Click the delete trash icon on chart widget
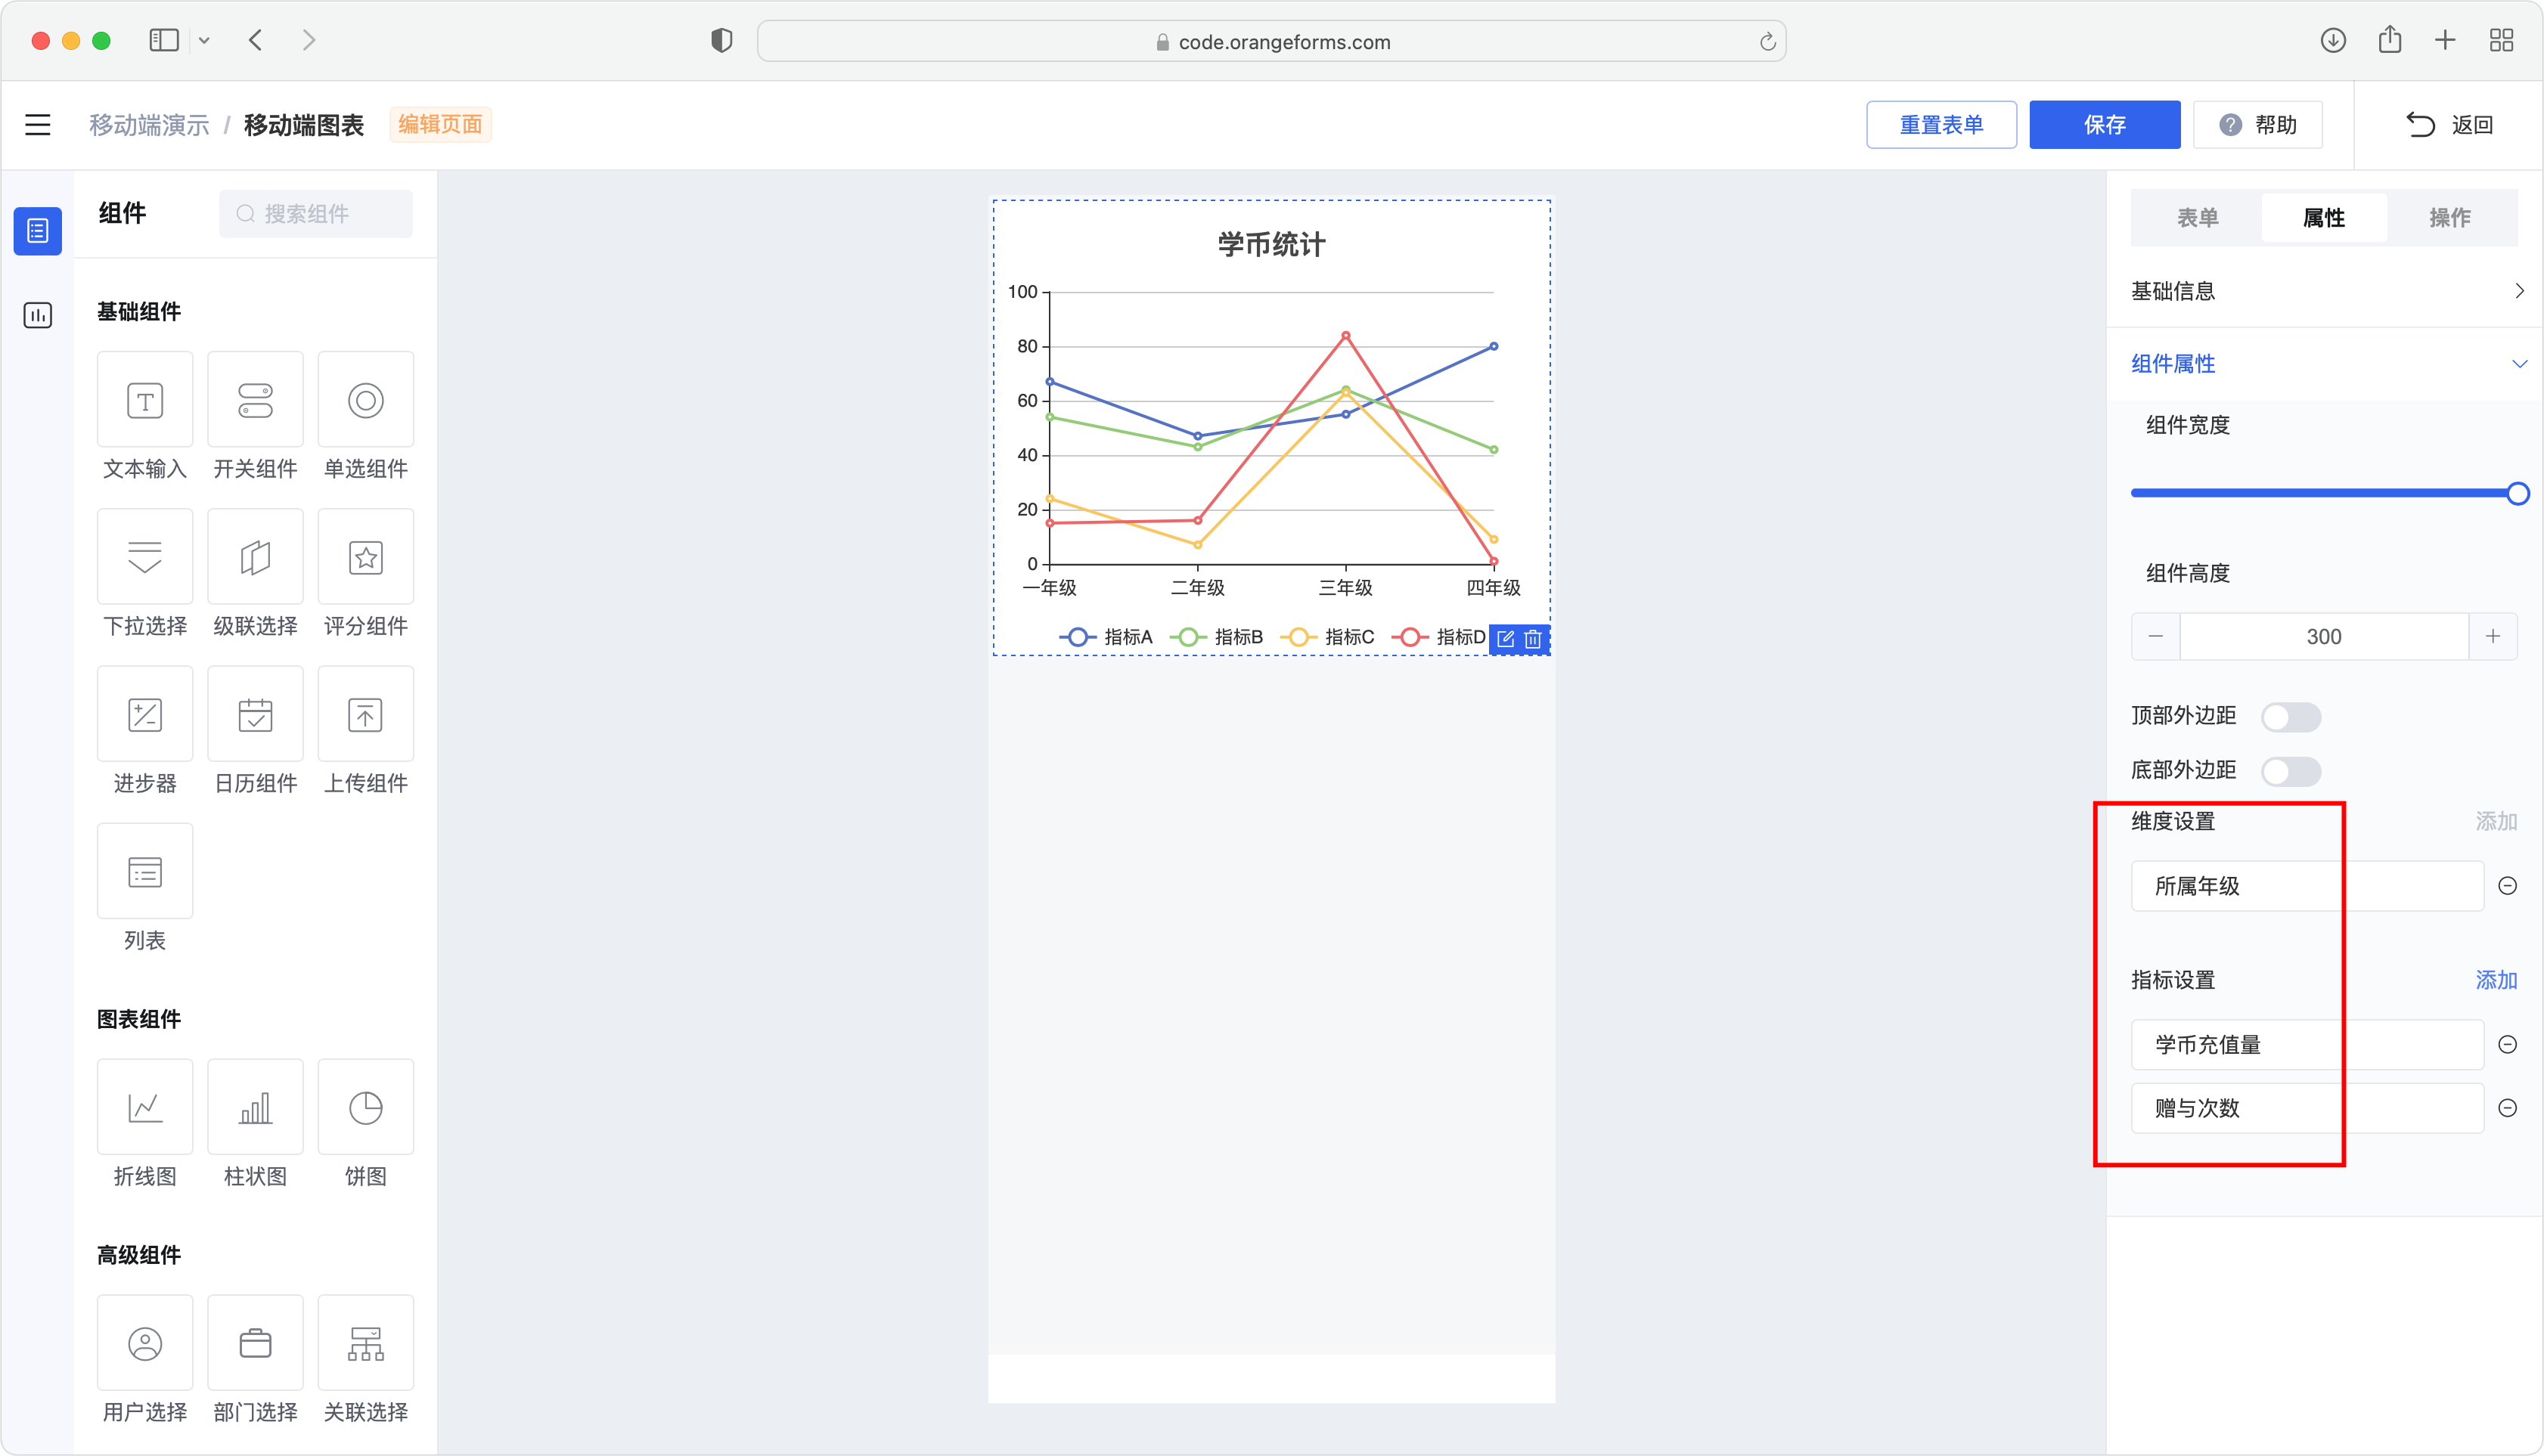The height and width of the screenshot is (1456, 2544). (1533, 639)
